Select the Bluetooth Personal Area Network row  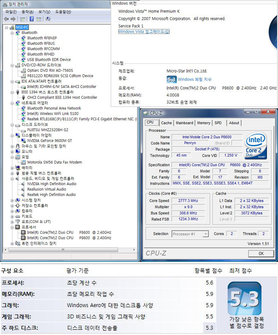click(54, 108)
